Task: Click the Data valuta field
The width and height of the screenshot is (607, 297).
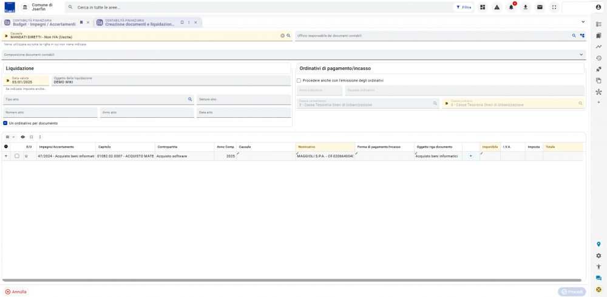Action: [26, 80]
